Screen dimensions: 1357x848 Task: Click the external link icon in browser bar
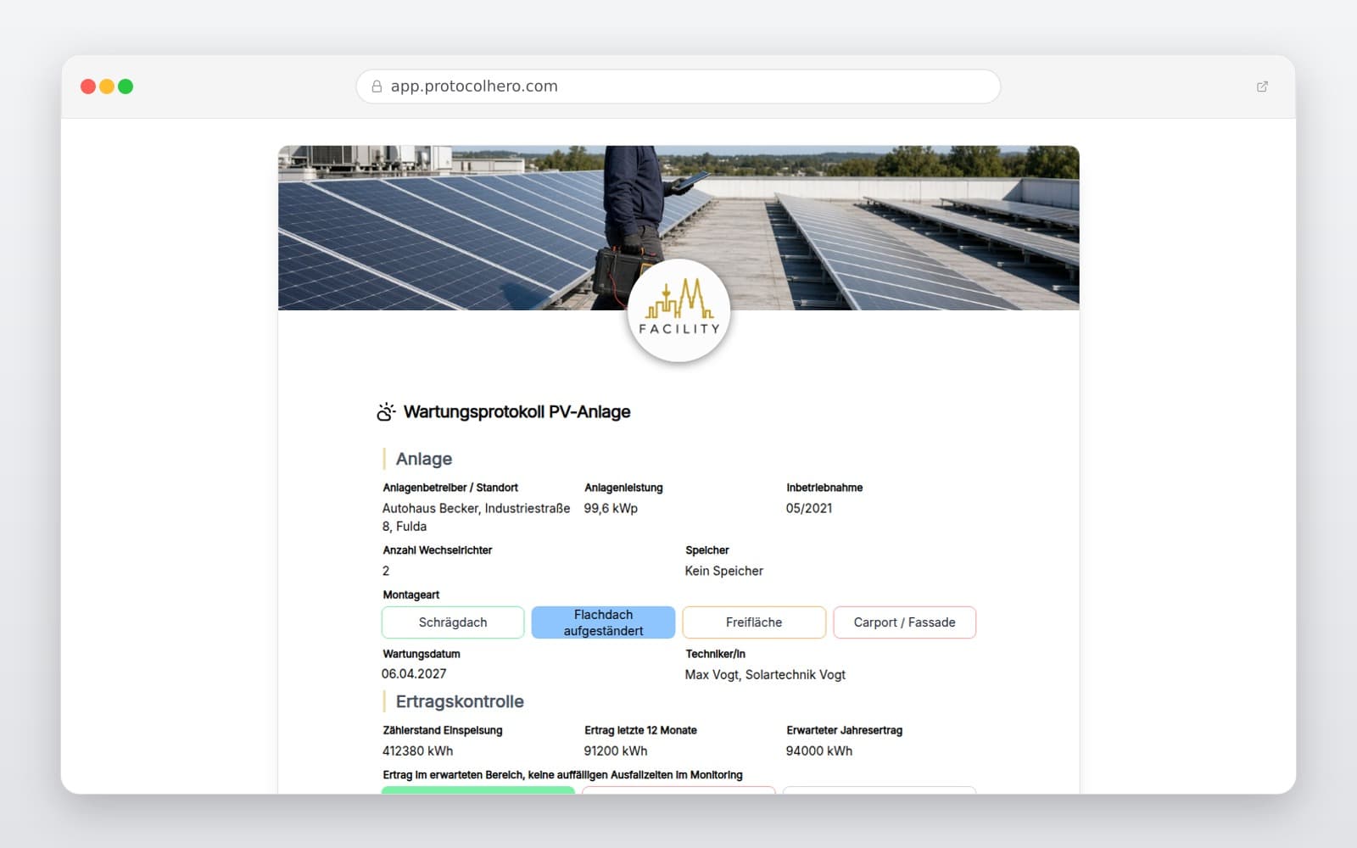point(1262,86)
